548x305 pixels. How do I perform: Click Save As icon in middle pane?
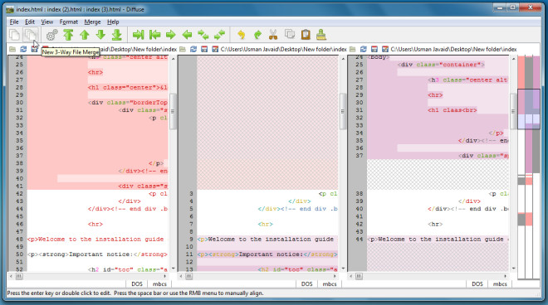click(215, 49)
